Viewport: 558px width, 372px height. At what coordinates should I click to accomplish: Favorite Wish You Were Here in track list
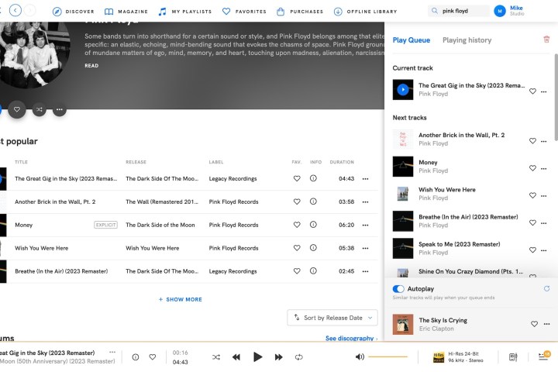coord(296,248)
